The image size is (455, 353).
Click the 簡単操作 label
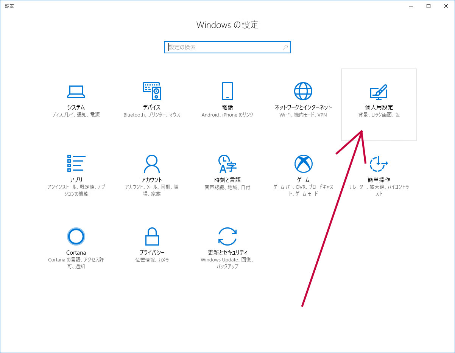coord(379,180)
